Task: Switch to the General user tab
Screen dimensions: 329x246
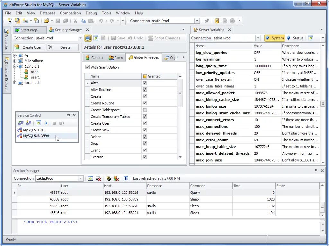Action: click(94, 58)
